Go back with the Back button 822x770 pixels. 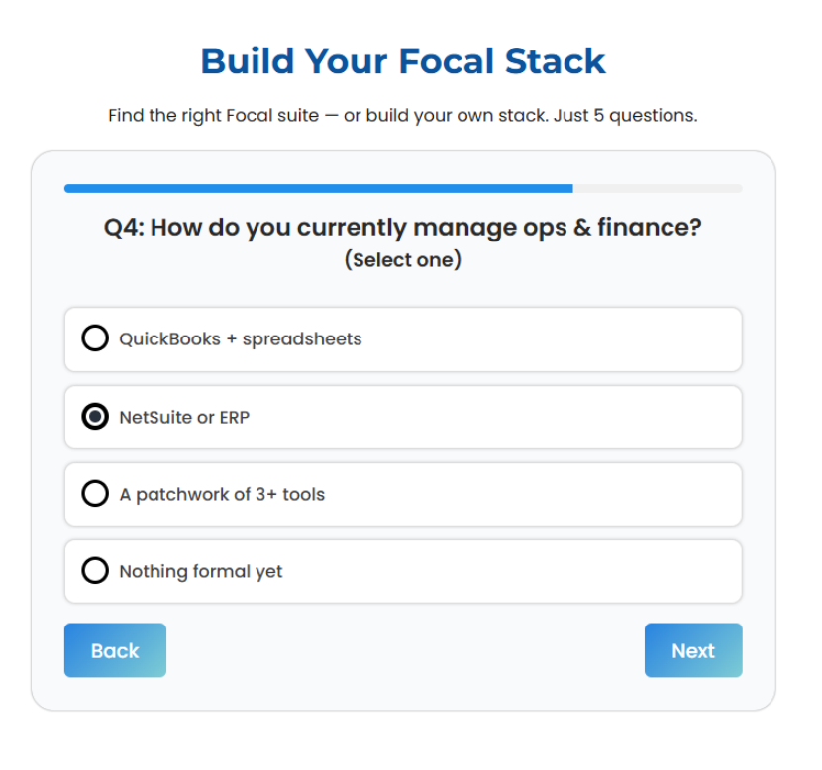(x=115, y=650)
